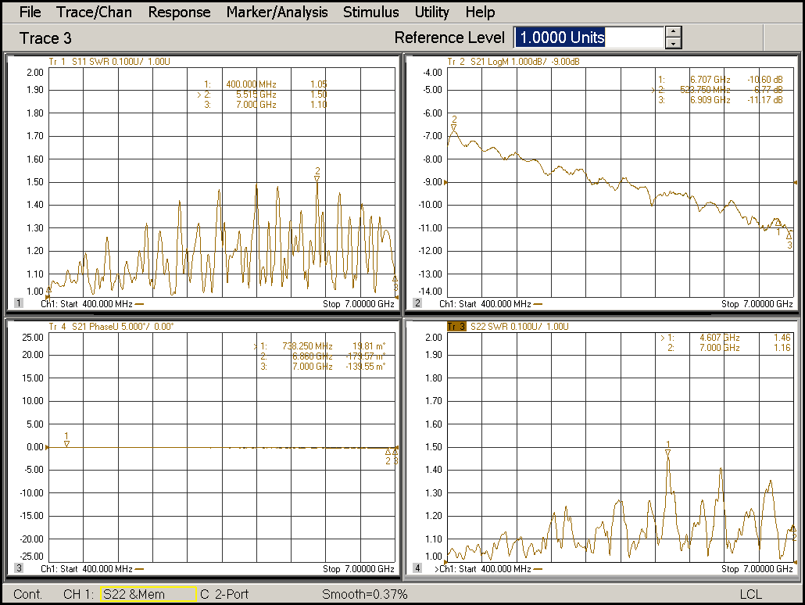Open the Stimulus menu
This screenshot has height=605, width=805.
pyautogui.click(x=370, y=12)
